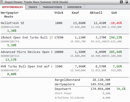Click HVB today change 0,00%
Image resolution: width=130 pixels, height=102 pixels.
click(12, 74)
